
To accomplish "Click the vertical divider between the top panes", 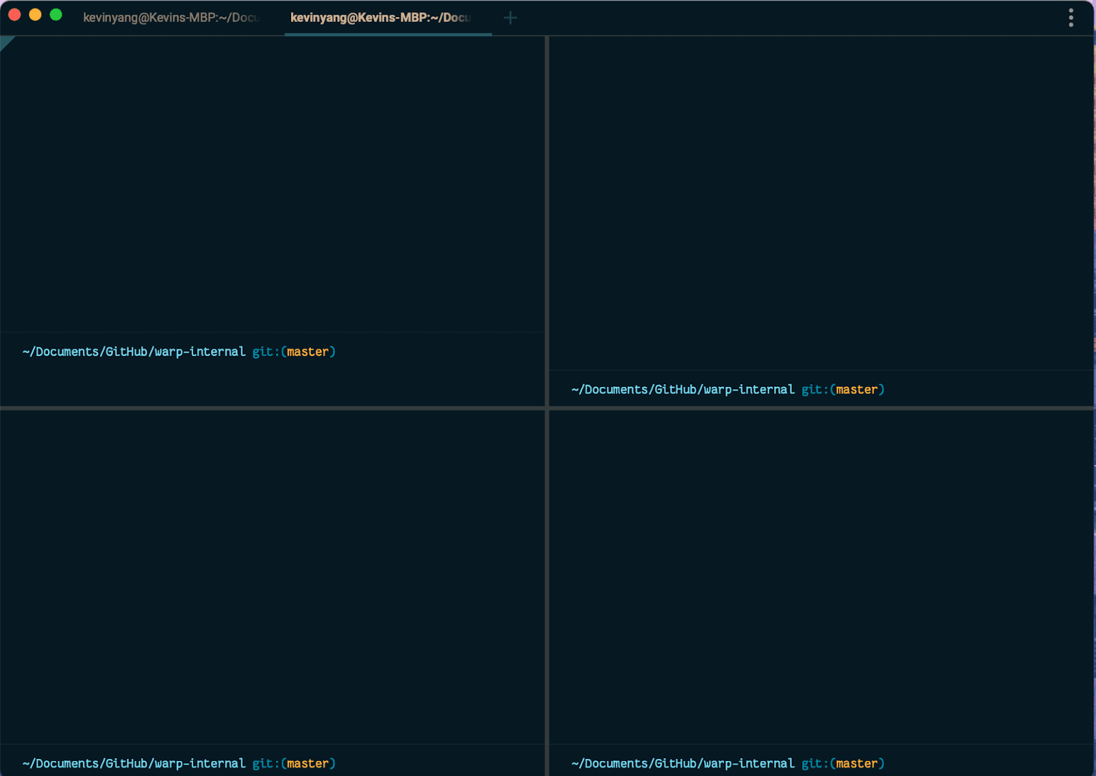I will [547, 205].
